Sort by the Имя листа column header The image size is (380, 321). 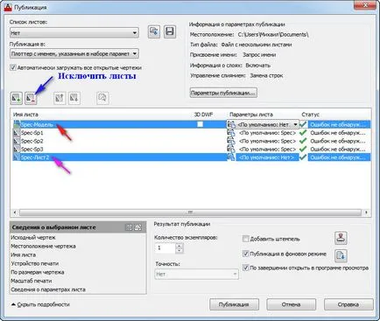[x=25, y=115]
